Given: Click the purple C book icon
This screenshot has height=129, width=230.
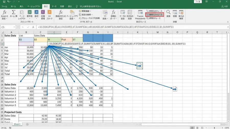Looking at the screenshot, I should [x=43, y=12].
